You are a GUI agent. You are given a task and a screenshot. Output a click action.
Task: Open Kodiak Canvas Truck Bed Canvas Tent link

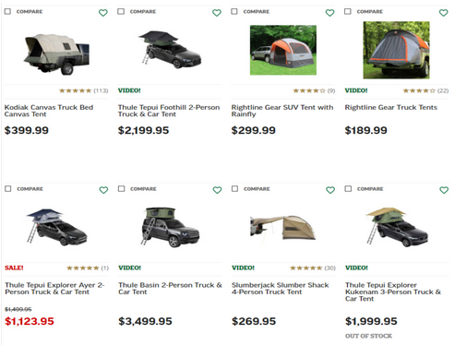[x=49, y=111]
